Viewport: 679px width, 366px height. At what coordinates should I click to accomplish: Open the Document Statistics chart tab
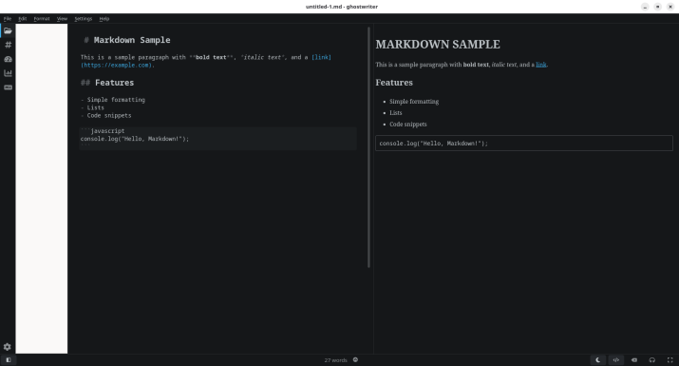8,73
